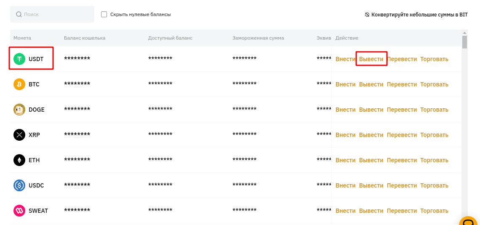Open Конвертируйте небольшие суммы в BIT link

click(419, 14)
